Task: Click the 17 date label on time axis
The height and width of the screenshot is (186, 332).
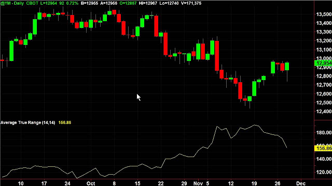Action: 44,183
